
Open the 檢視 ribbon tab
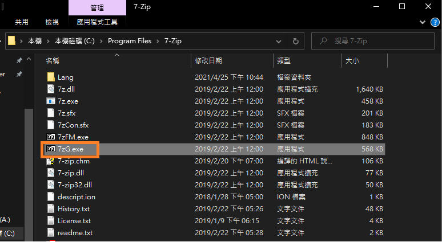[52, 22]
